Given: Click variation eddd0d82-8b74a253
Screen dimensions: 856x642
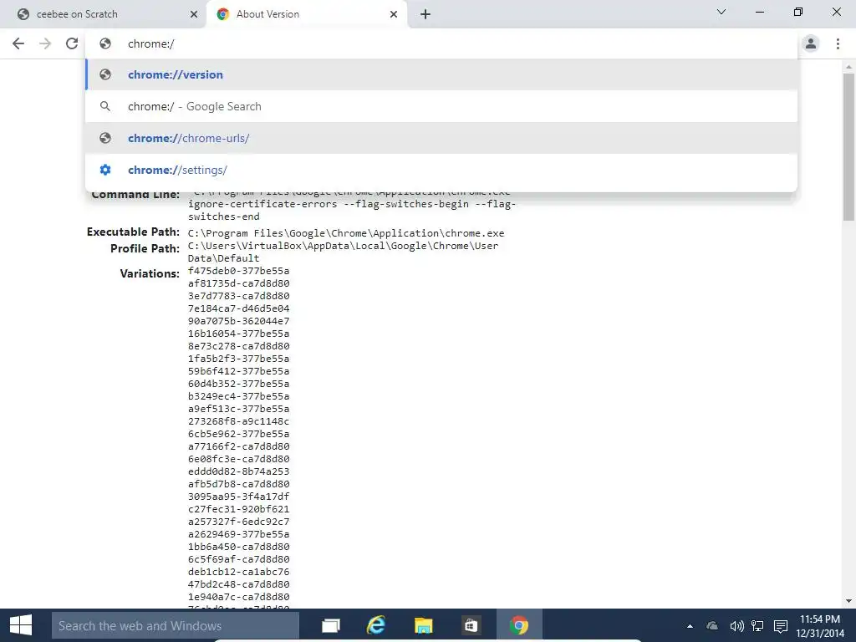Looking at the screenshot, I should 238,471.
